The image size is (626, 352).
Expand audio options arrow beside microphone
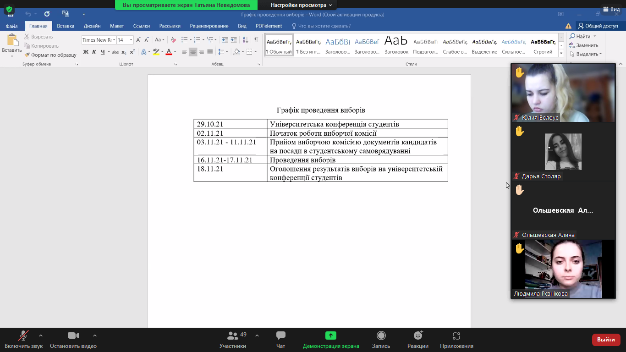click(41, 335)
